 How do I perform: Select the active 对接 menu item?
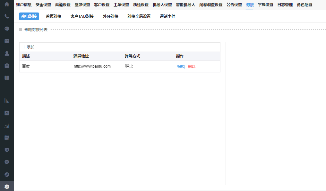coord(250,5)
